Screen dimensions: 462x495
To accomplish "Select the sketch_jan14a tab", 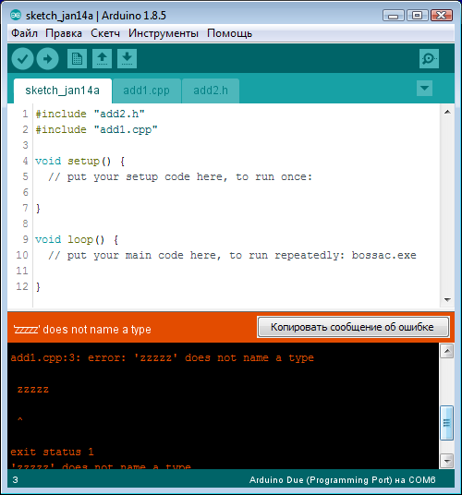I will 63,91.
